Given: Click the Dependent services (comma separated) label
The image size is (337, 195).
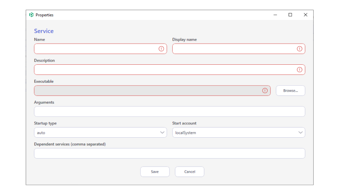Looking at the screenshot, I should pos(70,144).
